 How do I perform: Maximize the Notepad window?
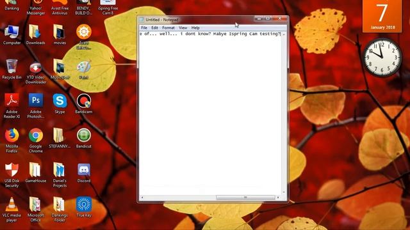(268, 19)
